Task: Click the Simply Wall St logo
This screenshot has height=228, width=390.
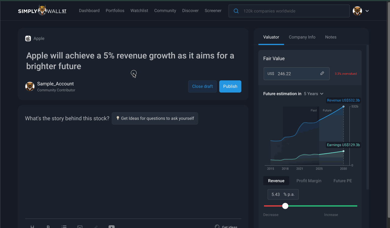Action: click(x=42, y=10)
